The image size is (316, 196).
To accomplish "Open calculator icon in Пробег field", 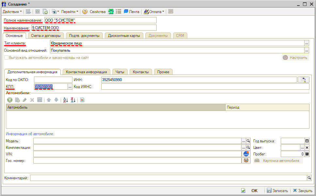I will 307,154.
